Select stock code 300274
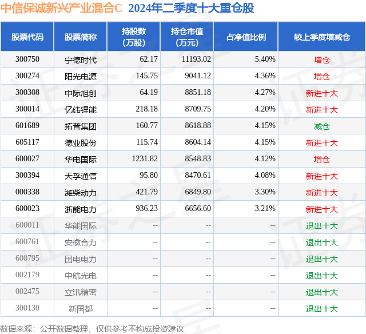This screenshot has width=366, height=334. tap(27, 76)
